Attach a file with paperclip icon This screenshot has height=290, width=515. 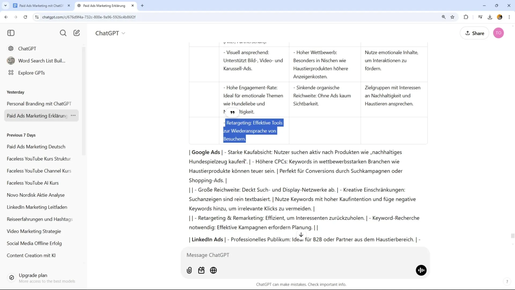189,270
